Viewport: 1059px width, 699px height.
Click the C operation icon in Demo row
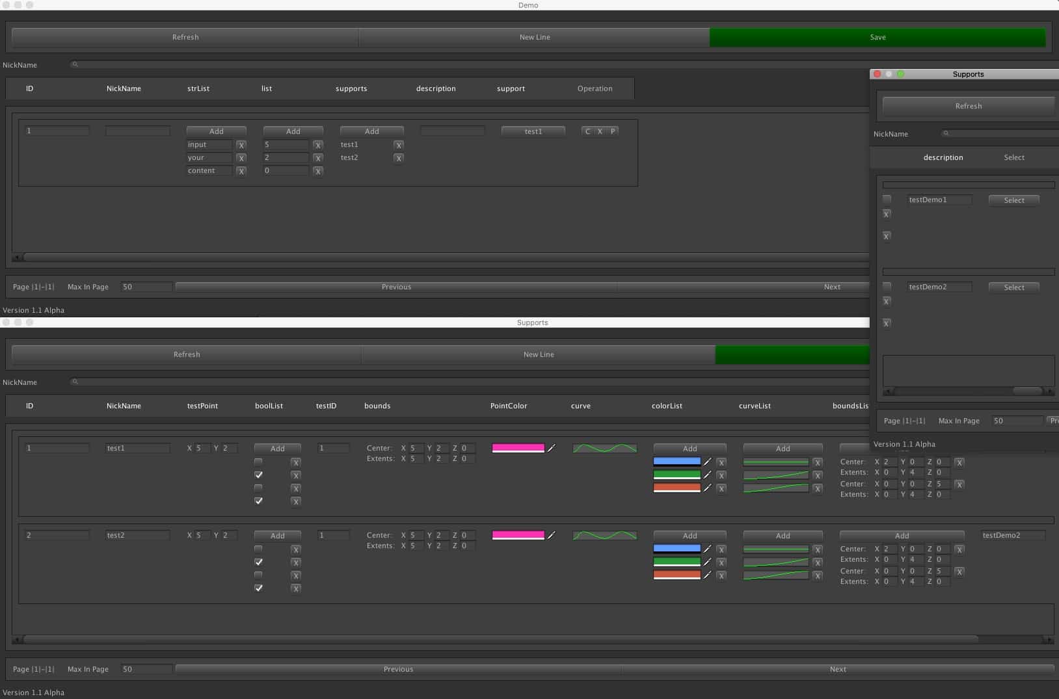[x=587, y=131]
